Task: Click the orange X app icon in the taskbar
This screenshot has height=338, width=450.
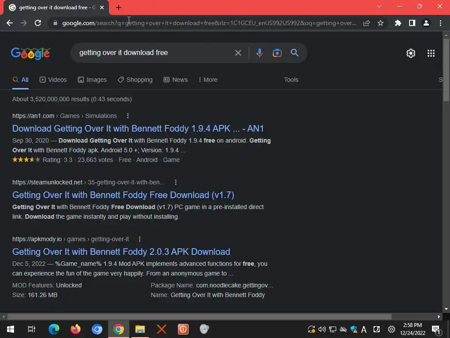Action: 162,329
